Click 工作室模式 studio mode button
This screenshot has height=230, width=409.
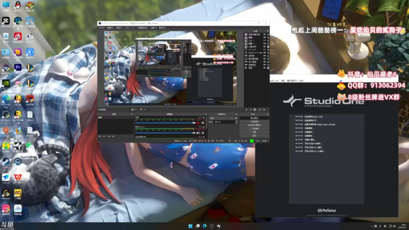coord(254,129)
